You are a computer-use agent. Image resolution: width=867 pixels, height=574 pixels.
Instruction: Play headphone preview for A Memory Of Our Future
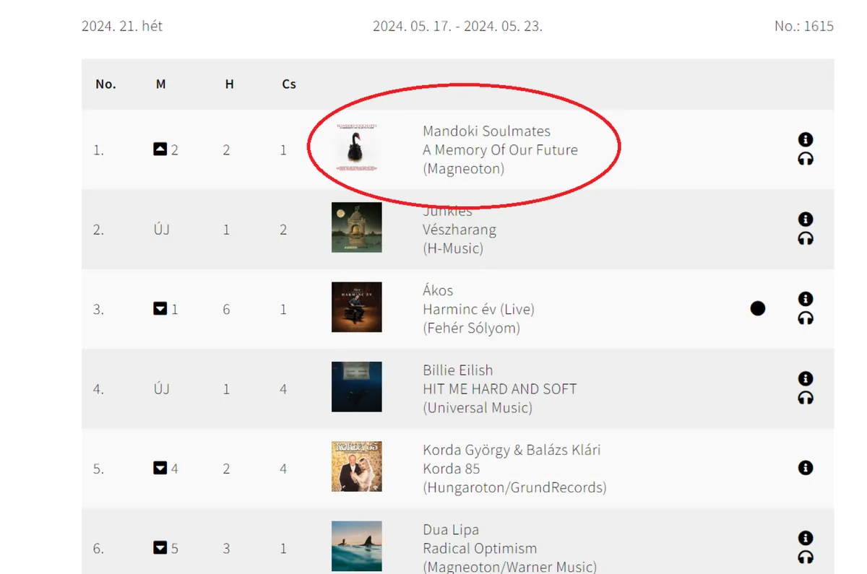(x=806, y=159)
